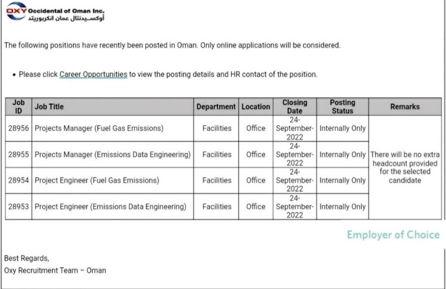Select the Posting Status column header
446x289 pixels.
(343, 107)
